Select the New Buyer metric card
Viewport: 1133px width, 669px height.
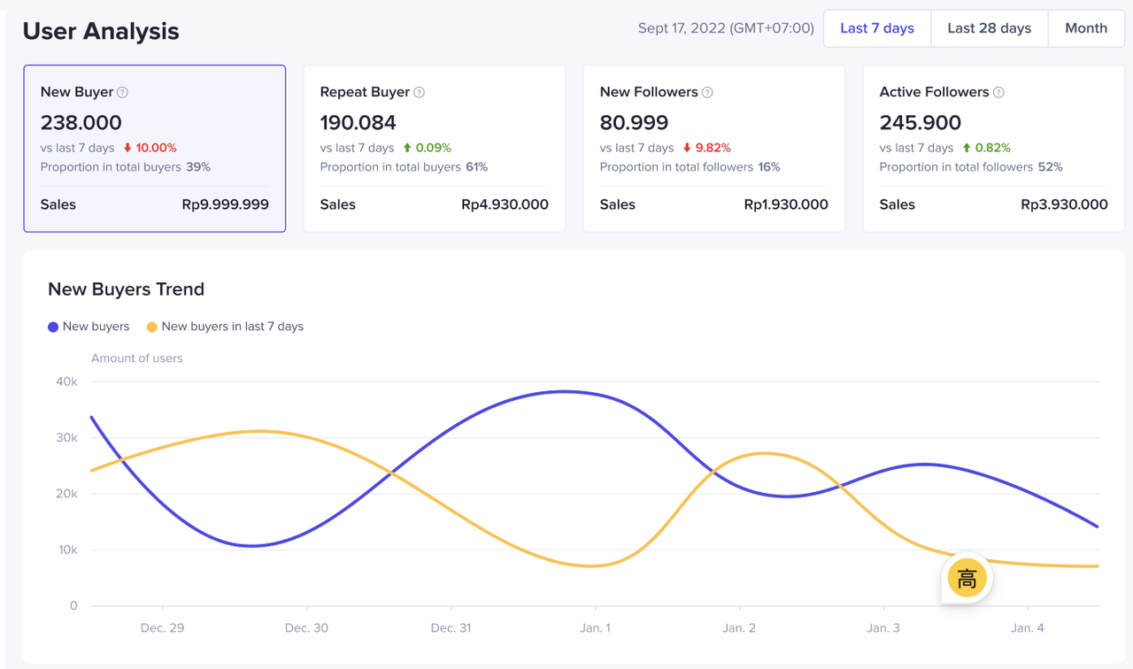155,149
